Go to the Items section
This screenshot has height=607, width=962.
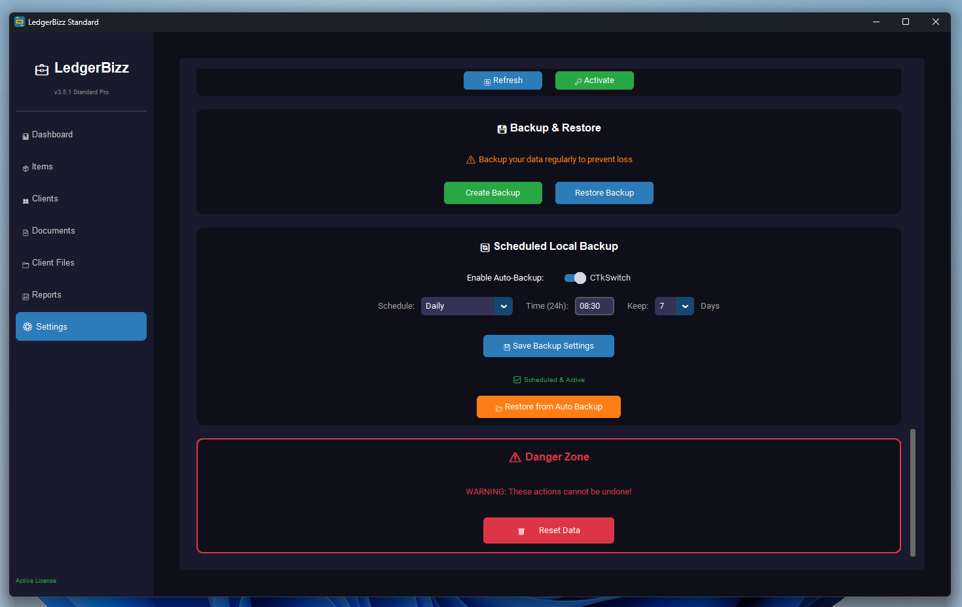coord(81,167)
